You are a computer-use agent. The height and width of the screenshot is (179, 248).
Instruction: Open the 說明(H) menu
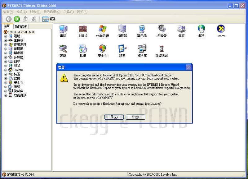(x=82, y=12)
